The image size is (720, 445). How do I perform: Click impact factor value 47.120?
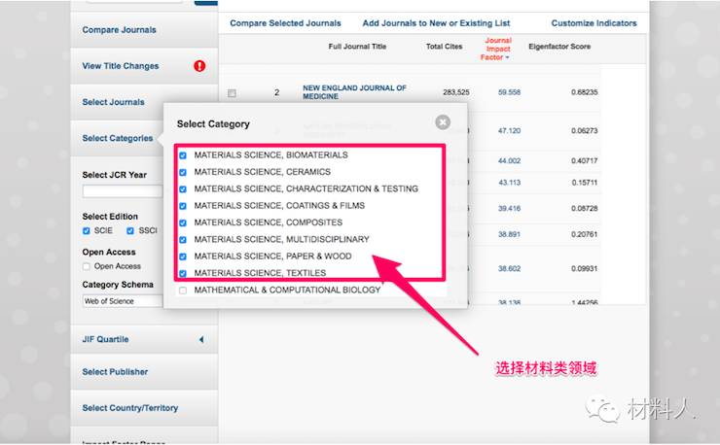(509, 131)
